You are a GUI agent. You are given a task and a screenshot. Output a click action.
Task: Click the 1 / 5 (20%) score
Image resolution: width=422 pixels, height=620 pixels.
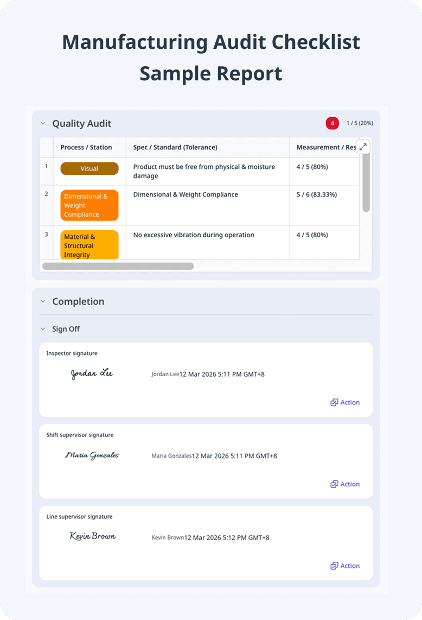click(360, 123)
